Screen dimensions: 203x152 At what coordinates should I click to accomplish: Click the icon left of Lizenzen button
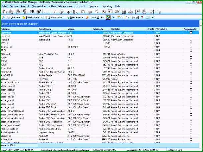pyautogui.click(x=3, y=17)
